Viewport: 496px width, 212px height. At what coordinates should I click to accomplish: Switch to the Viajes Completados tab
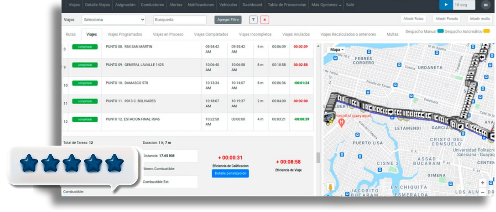(x=211, y=34)
